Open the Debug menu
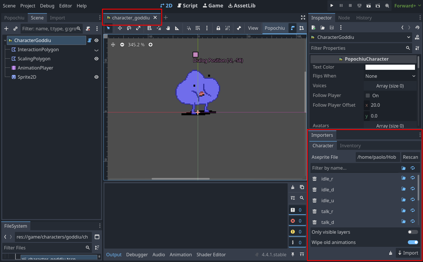This screenshot has width=423, height=262. (47, 6)
